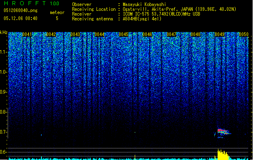The height and width of the screenshot is (160, 253).
Task: Click the meteor count value 5
Action: 57,18
